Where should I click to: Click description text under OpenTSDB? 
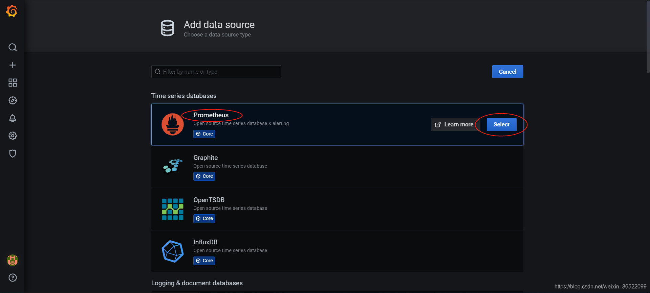point(230,208)
